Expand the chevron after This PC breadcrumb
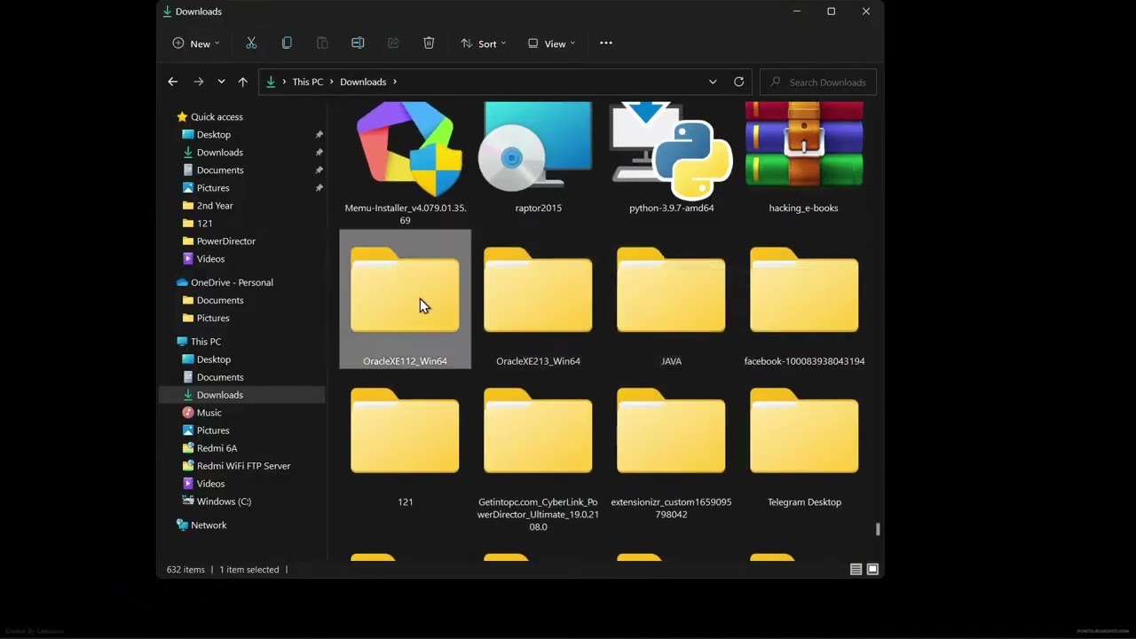This screenshot has width=1136, height=639. 332,82
